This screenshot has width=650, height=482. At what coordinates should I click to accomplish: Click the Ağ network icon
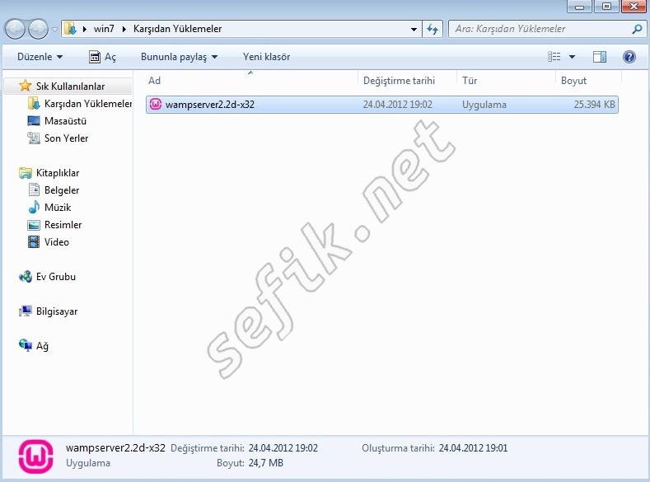pos(26,345)
